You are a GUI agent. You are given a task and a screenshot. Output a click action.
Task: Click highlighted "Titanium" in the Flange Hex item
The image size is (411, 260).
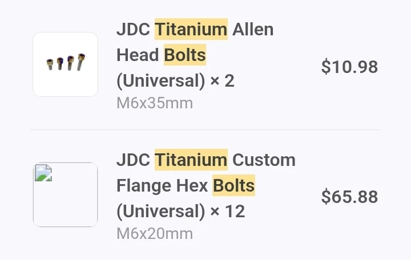click(x=191, y=160)
